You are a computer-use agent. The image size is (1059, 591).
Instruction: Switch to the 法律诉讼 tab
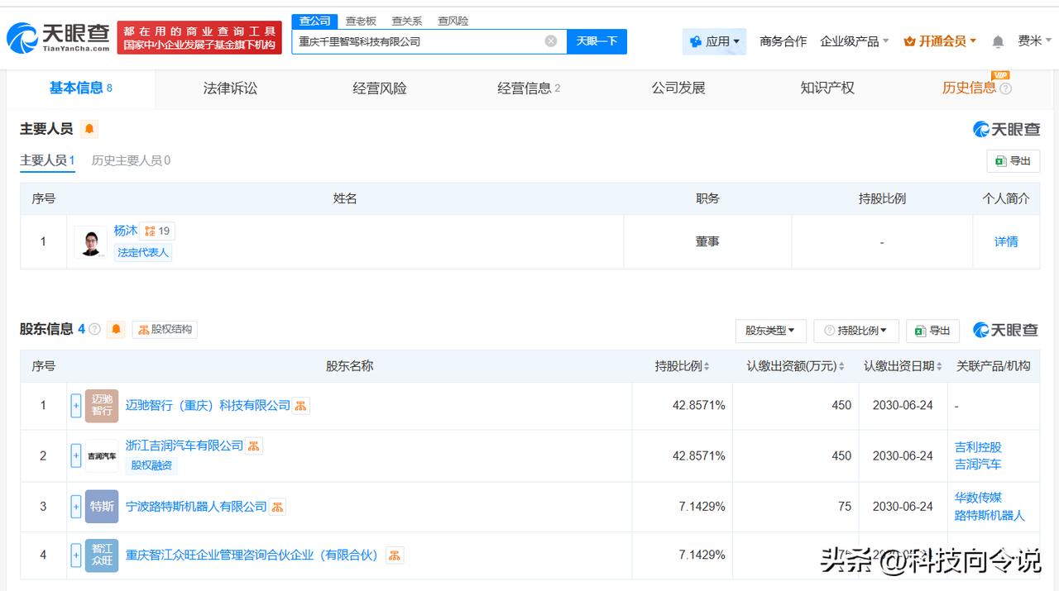click(x=230, y=88)
